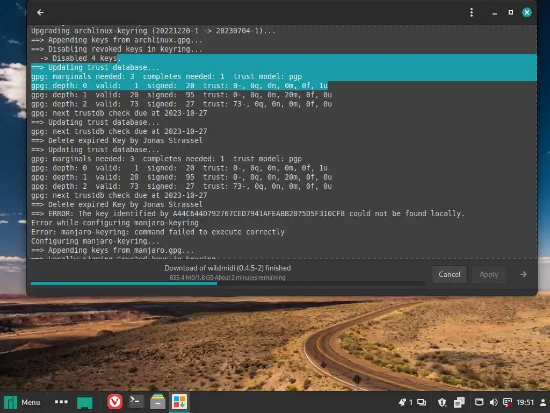This screenshot has height=413, width=550.
Task: Click the '835.4 MB/1.8 GB' remaining time text
Action: pyautogui.click(x=227, y=277)
